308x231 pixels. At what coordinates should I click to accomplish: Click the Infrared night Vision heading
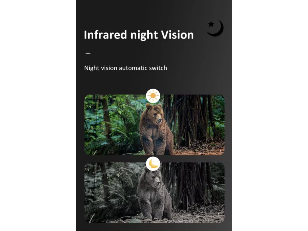pos(139,35)
